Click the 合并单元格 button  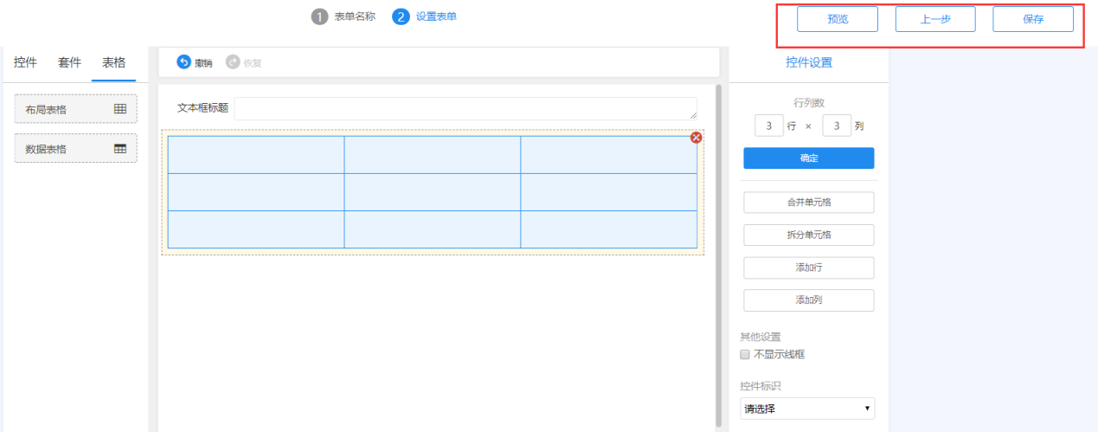click(809, 203)
